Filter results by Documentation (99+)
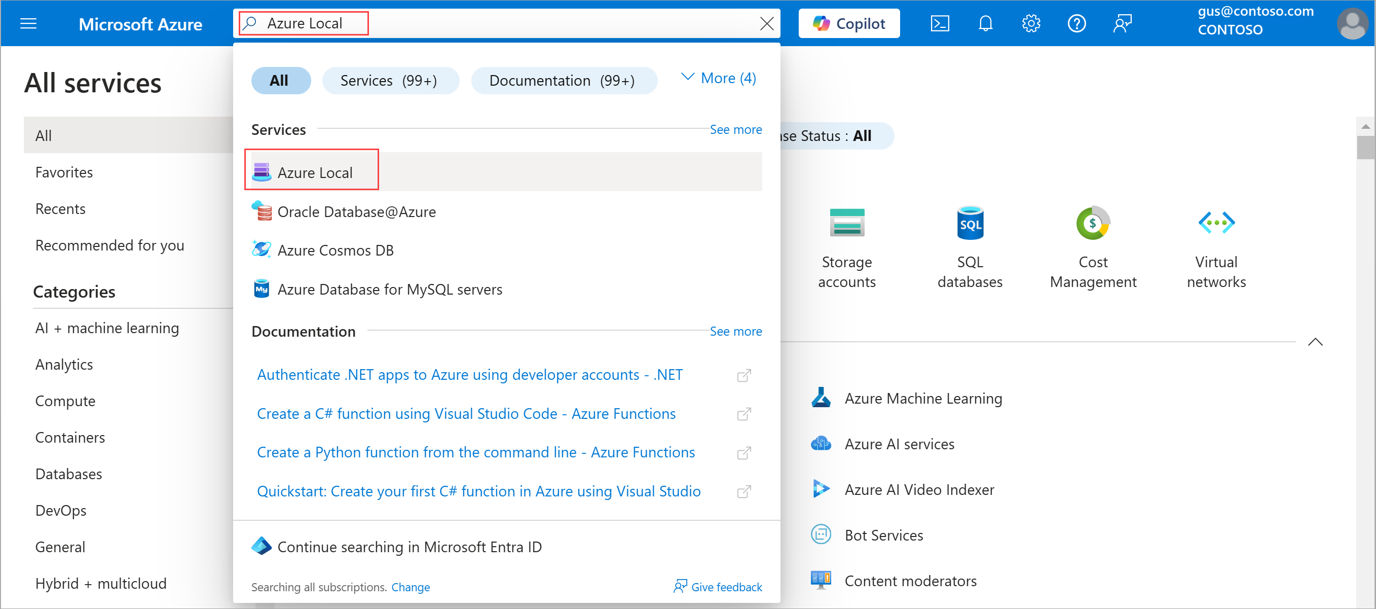Image resolution: width=1376 pixels, height=609 pixels. 563,81
